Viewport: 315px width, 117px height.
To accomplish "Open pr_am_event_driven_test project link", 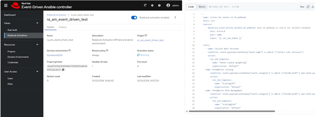I will 150,40.
